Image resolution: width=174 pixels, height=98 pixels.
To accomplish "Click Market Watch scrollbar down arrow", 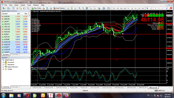I will click(x=29, y=52).
